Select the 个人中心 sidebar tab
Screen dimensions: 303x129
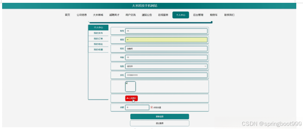[98, 27]
